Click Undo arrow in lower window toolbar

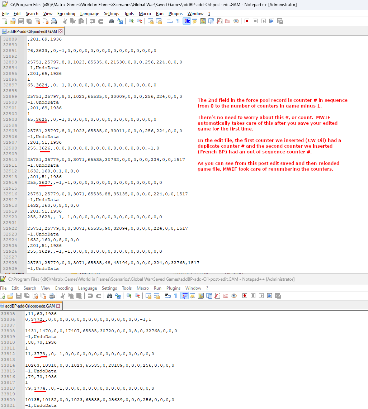(x=90, y=296)
